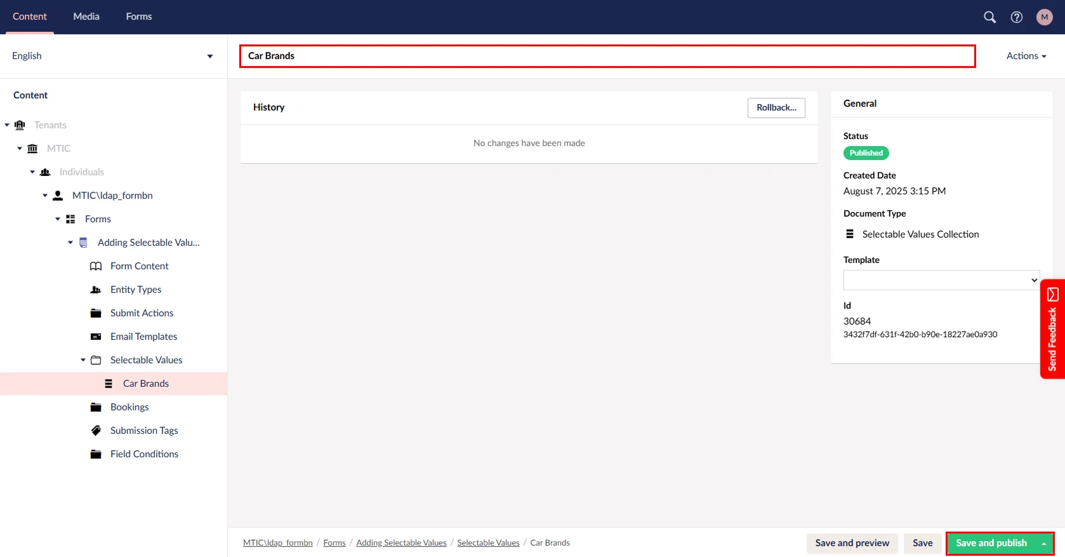
Task: Open the user avatar menu
Action: click(x=1044, y=17)
